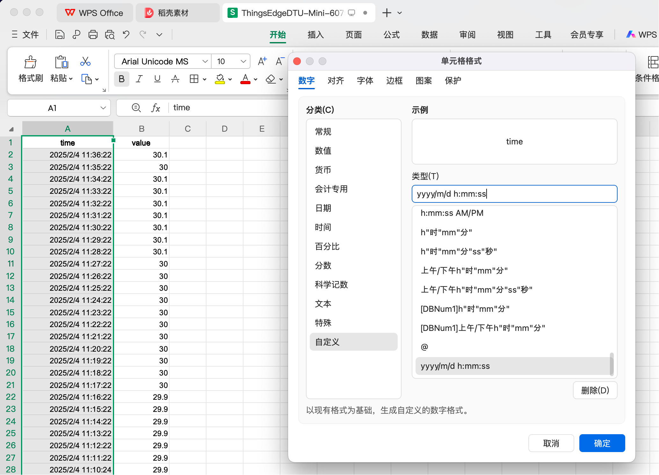The width and height of the screenshot is (659, 475).
Task: Toggle Bold formatting
Action: (x=121, y=79)
